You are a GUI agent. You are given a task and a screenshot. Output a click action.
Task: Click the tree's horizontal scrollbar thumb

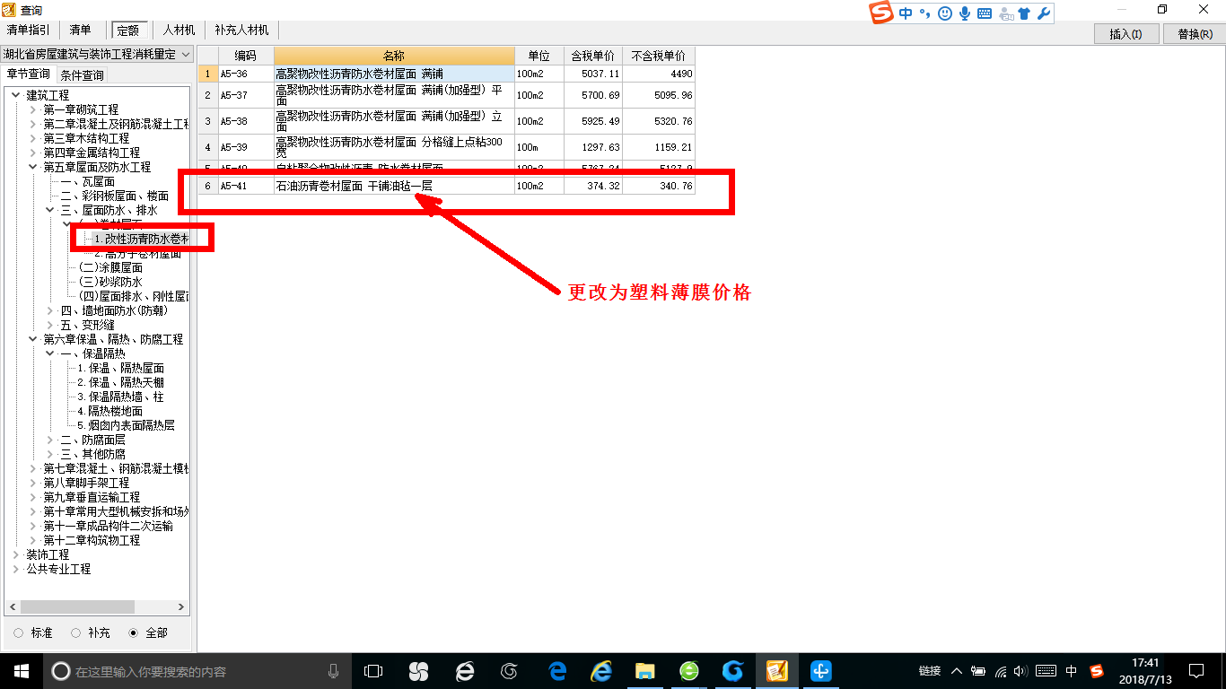[76, 607]
